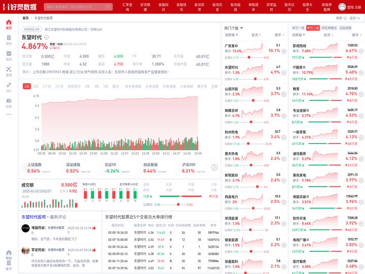Toggle 换手率 chart overlay
Screen dimensions: 365x274
202,86
